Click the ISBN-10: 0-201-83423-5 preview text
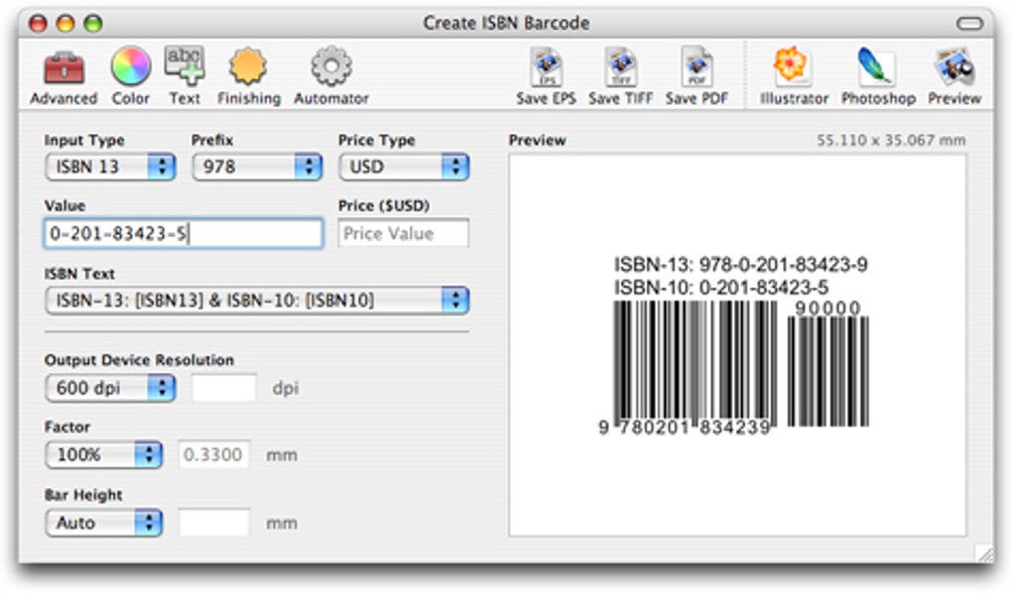This screenshot has height=593, width=1012. pyautogui.click(x=721, y=288)
